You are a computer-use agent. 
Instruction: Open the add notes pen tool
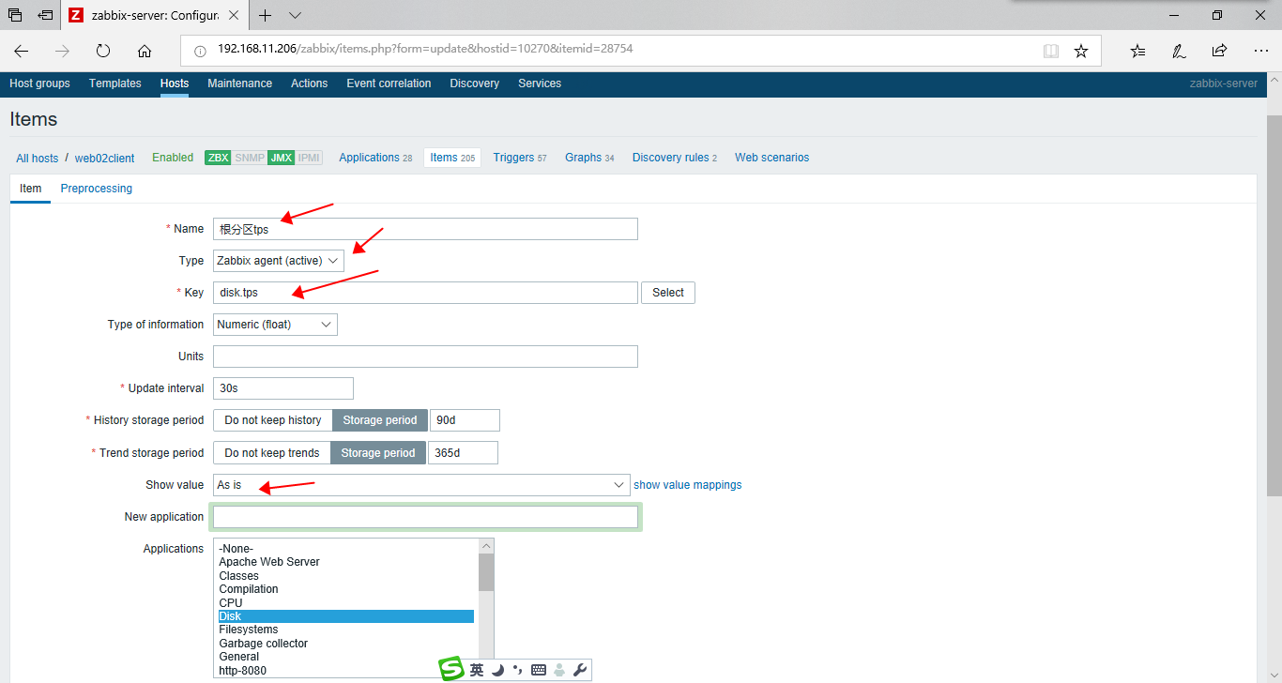pyautogui.click(x=1179, y=51)
